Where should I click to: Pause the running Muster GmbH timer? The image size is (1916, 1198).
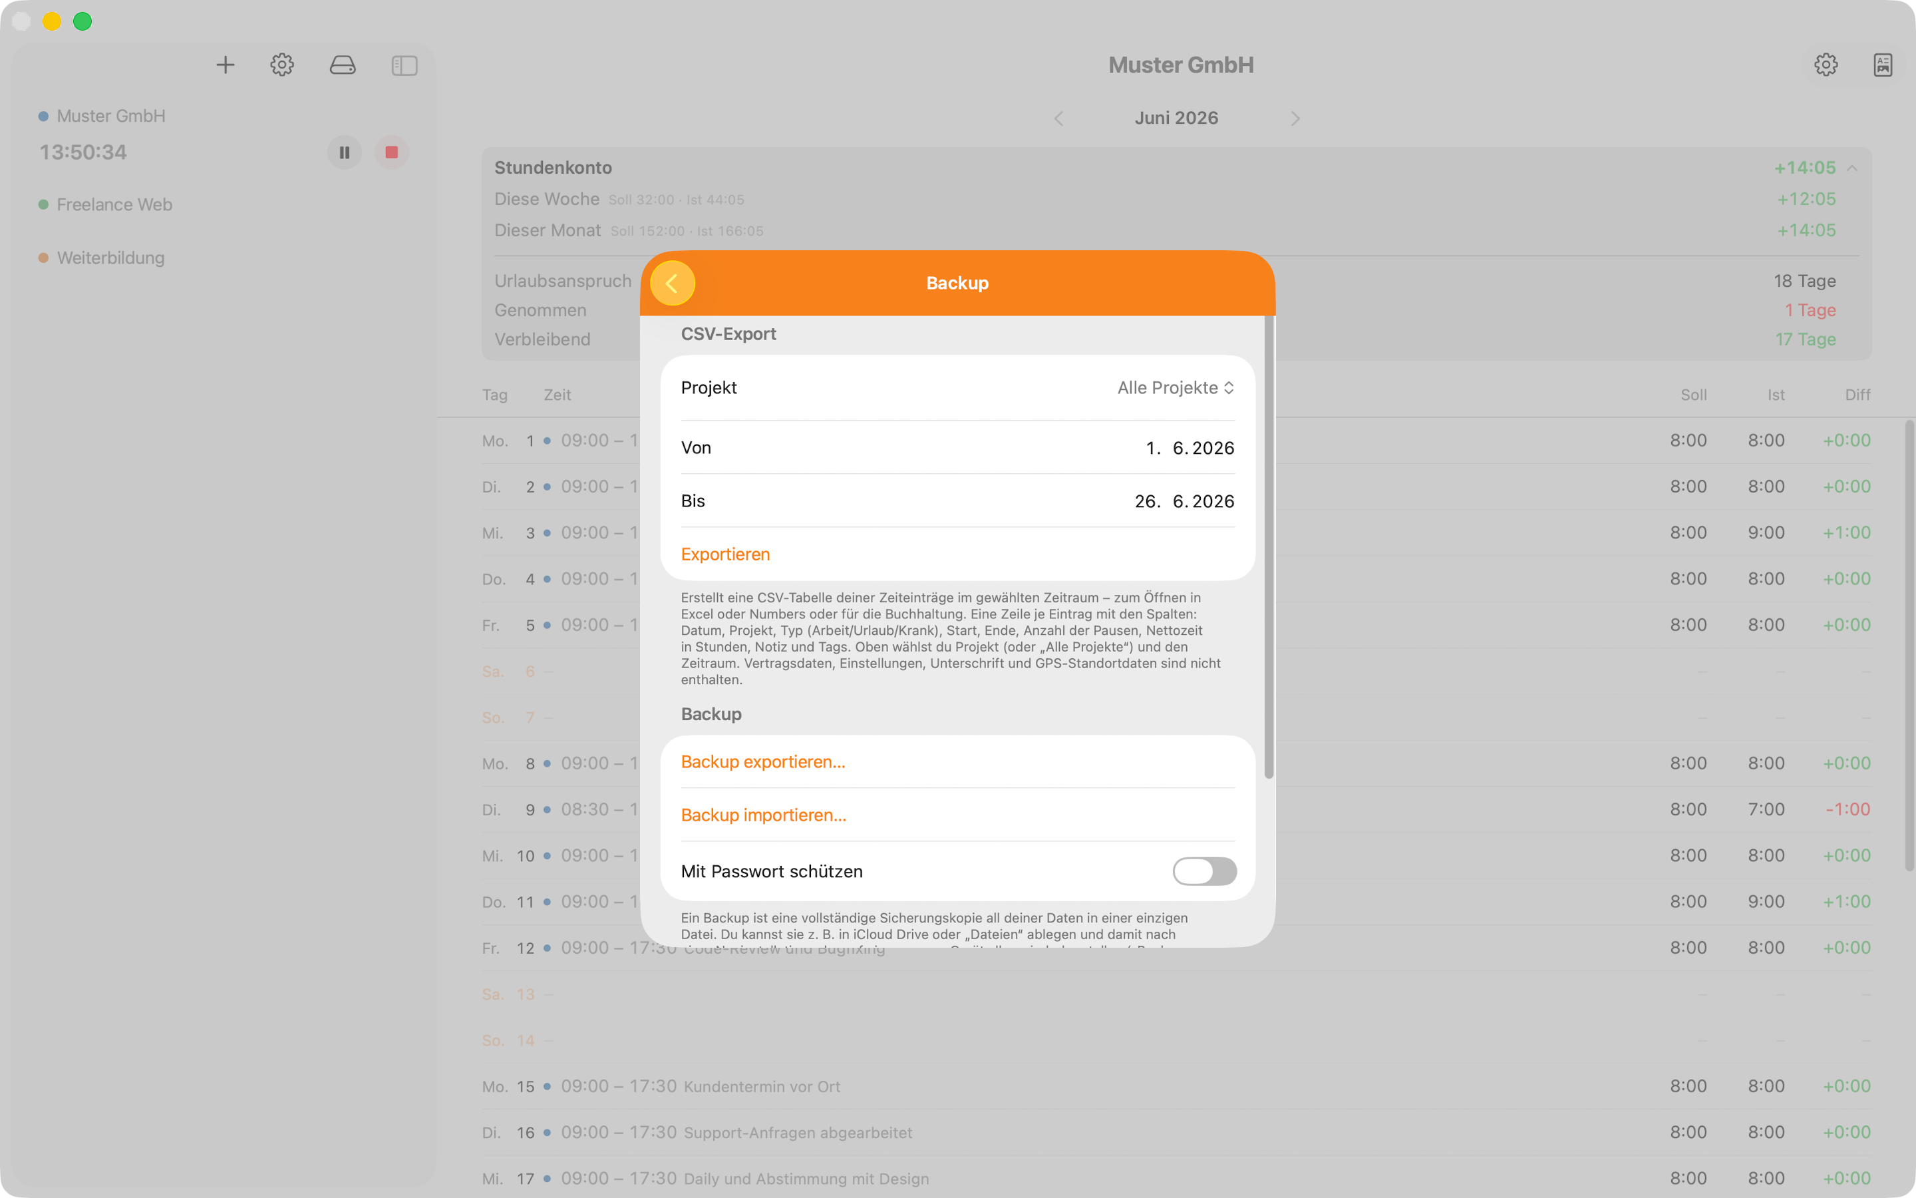coord(345,152)
